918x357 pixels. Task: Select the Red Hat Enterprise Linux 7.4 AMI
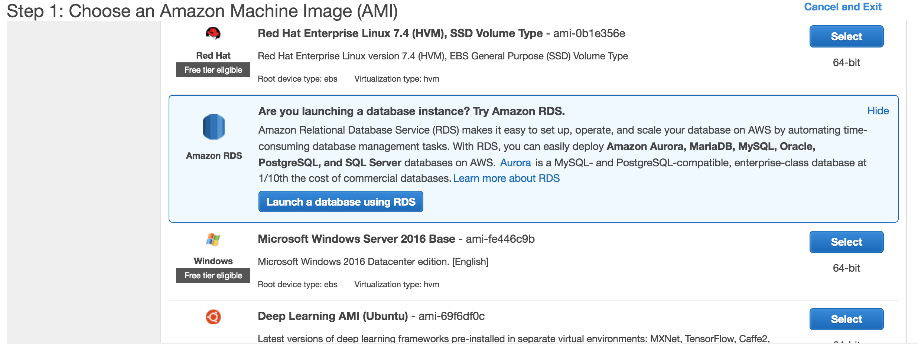pos(846,36)
